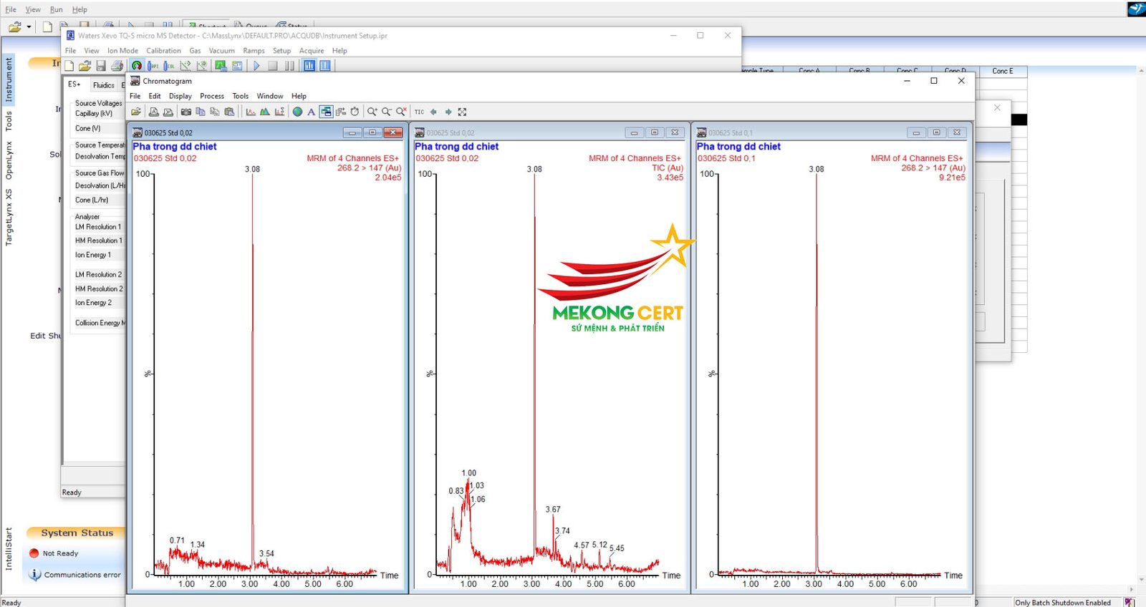Select IntelliStart tab in left sidebar
The width and height of the screenshot is (1146, 607).
(x=9, y=549)
